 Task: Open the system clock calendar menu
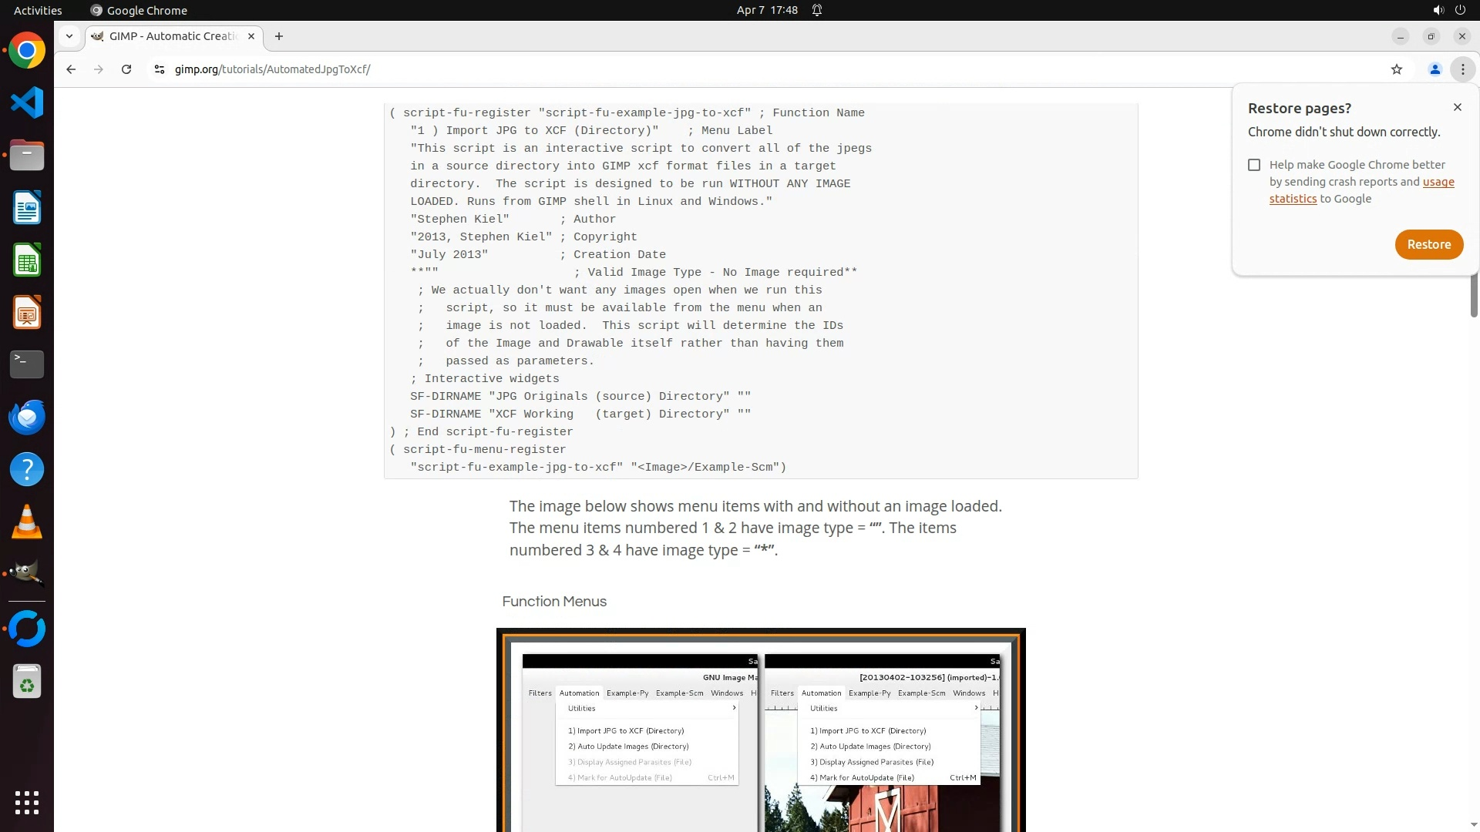(x=767, y=10)
